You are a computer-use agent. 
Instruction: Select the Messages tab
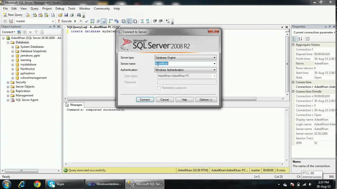coord(74,105)
